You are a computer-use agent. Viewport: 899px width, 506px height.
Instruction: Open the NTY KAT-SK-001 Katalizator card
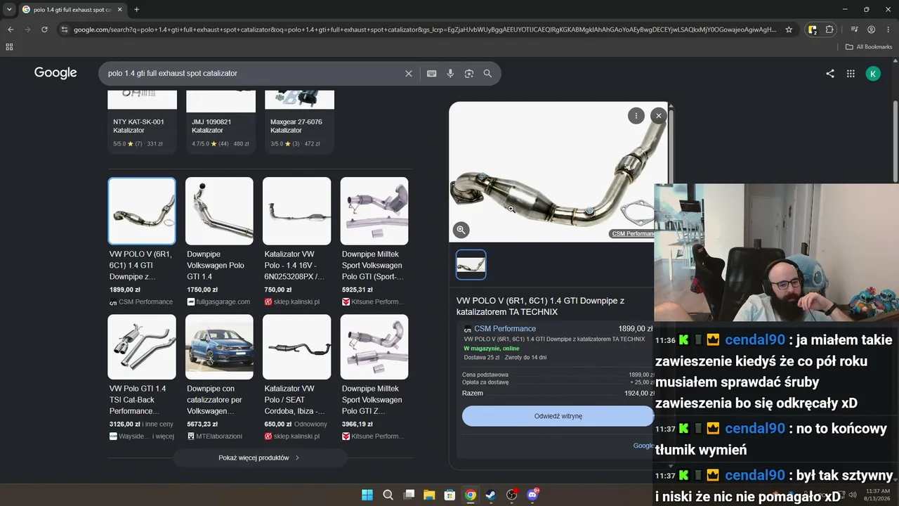[142, 121]
